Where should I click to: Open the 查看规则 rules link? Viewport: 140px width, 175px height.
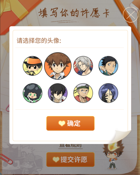tap(70, 146)
